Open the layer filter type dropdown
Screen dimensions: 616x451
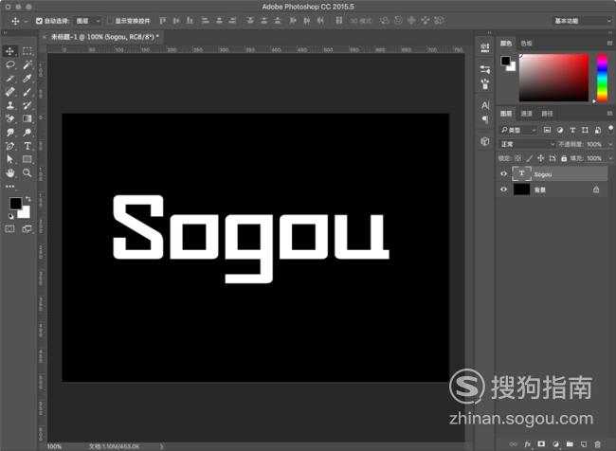518,130
